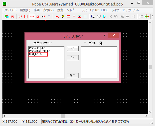The height and width of the screenshot is (126, 155).
Task: Select PartsChip.lib in used libraries
Action: (37, 48)
